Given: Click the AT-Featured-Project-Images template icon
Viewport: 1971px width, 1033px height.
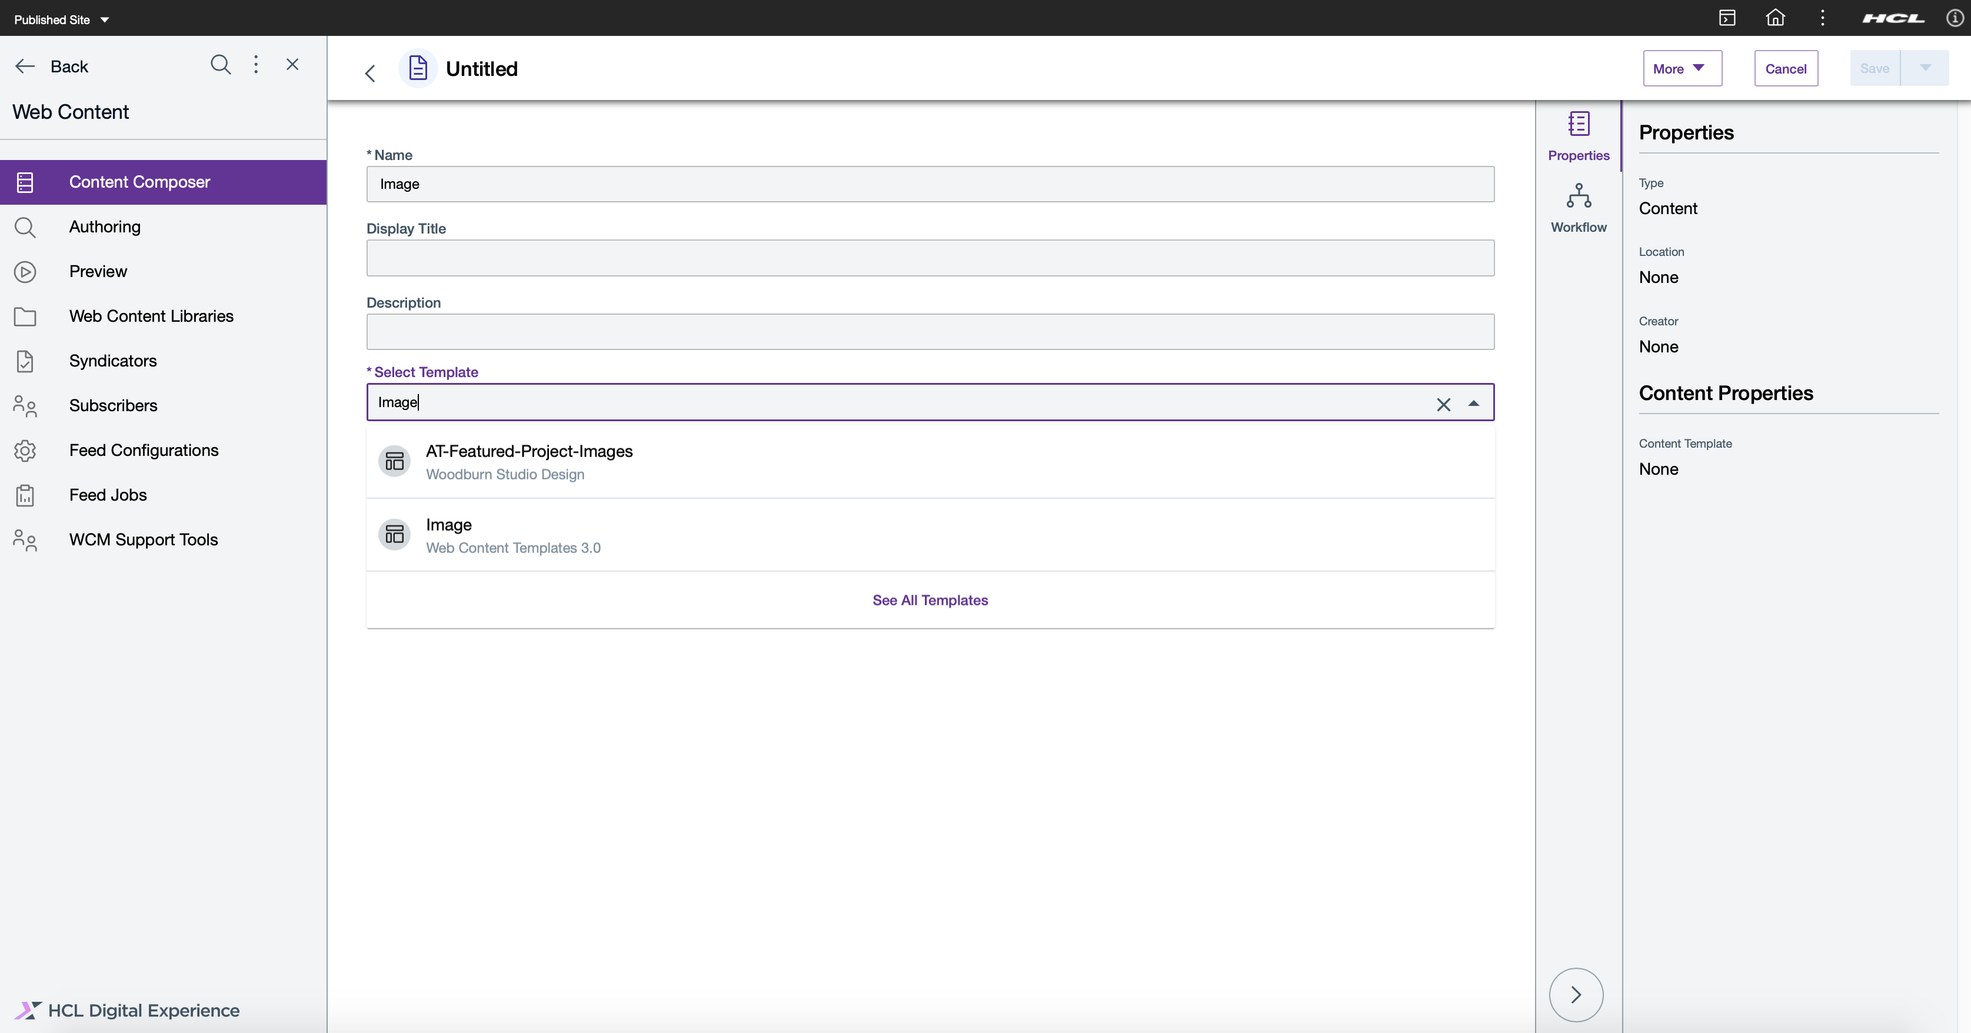Looking at the screenshot, I should pos(395,461).
